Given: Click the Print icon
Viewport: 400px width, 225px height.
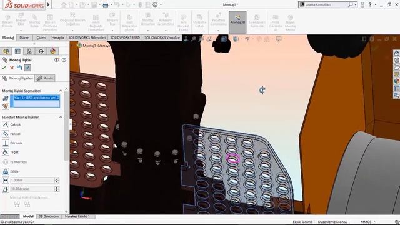Looking at the screenshot, I should 106,4.
